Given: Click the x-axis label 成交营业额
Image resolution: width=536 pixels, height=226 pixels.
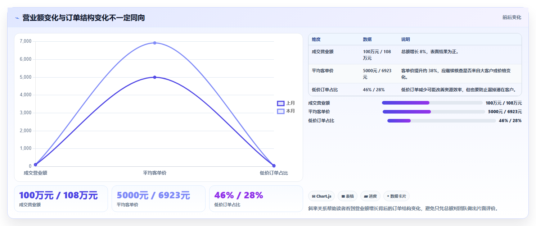Looking at the screenshot, I should click(35, 173).
